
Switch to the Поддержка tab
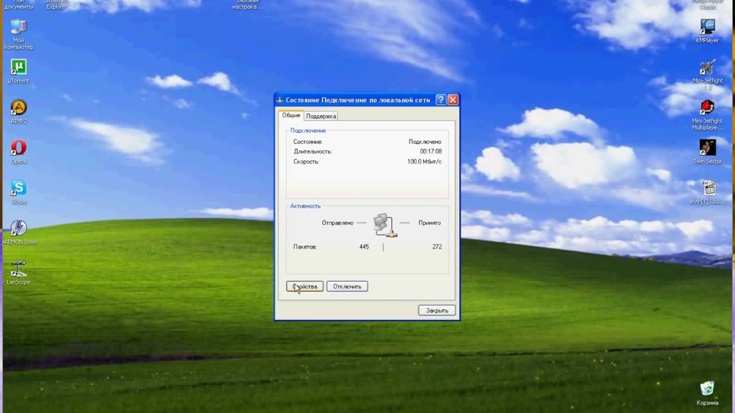pyautogui.click(x=321, y=116)
